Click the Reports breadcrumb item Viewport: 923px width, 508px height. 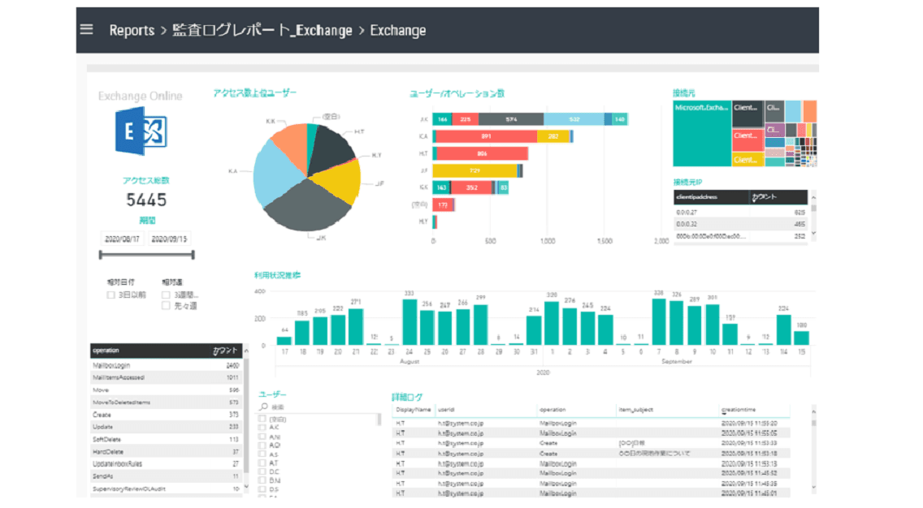click(132, 30)
